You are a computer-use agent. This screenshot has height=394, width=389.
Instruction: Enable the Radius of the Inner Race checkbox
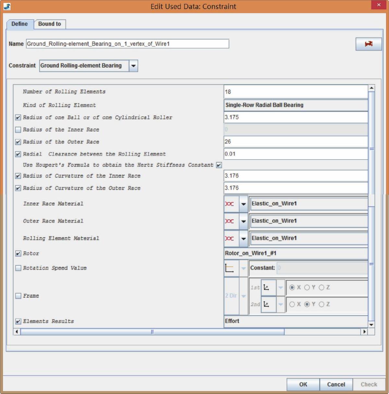click(18, 130)
